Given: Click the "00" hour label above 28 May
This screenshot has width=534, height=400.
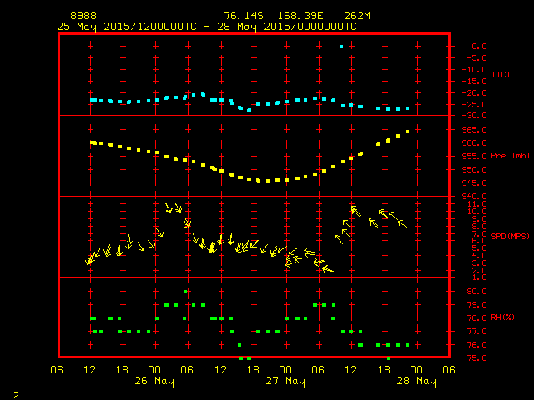Looking at the screenshot, I should click(416, 370).
